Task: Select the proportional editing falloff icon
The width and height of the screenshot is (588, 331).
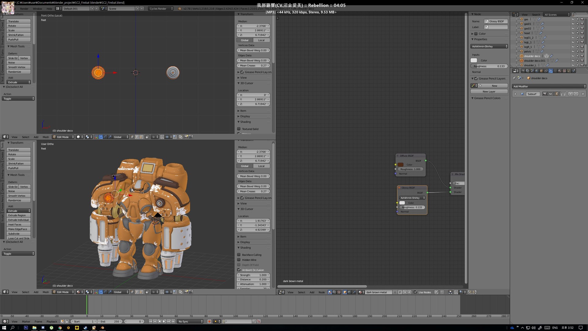Action: tap(153, 292)
